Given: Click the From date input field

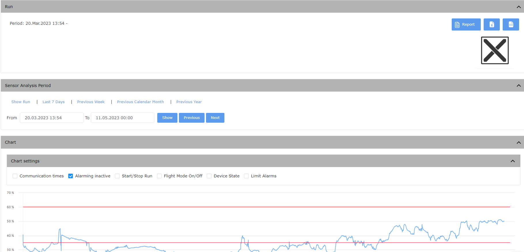Looking at the screenshot, I should pyautogui.click(x=51, y=118).
